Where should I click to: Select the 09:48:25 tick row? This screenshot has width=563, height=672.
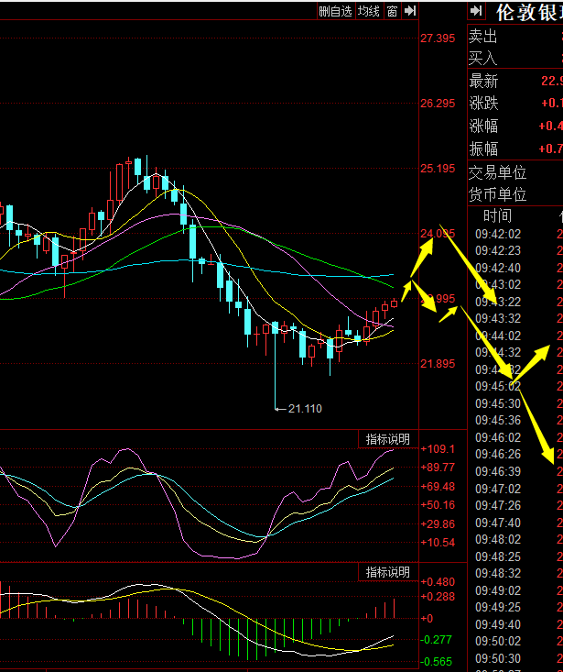pos(518,556)
